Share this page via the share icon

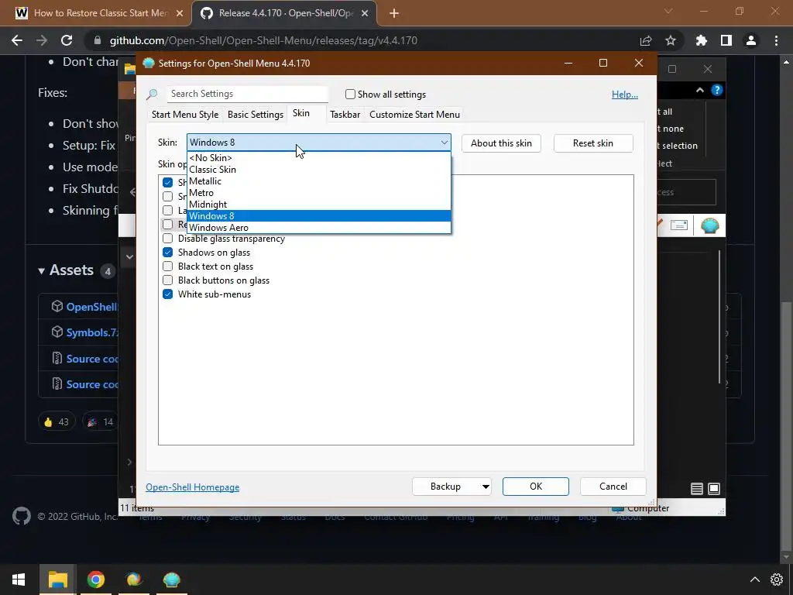coord(646,40)
